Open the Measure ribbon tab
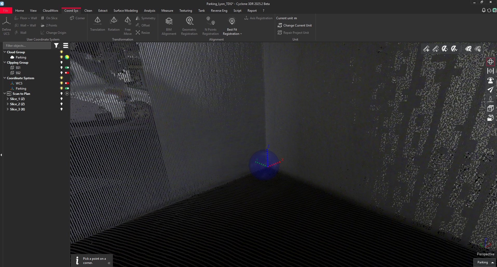This screenshot has height=267, width=497. [x=167, y=11]
